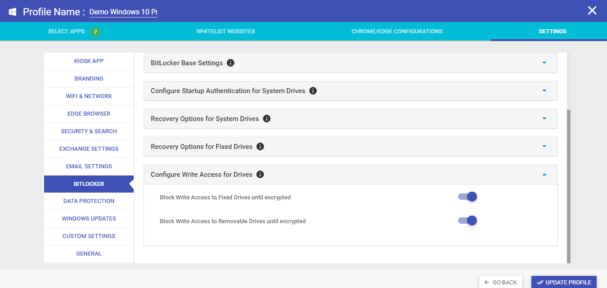
Task: Click the settings panel vertical scrollbar
Action: (569, 186)
